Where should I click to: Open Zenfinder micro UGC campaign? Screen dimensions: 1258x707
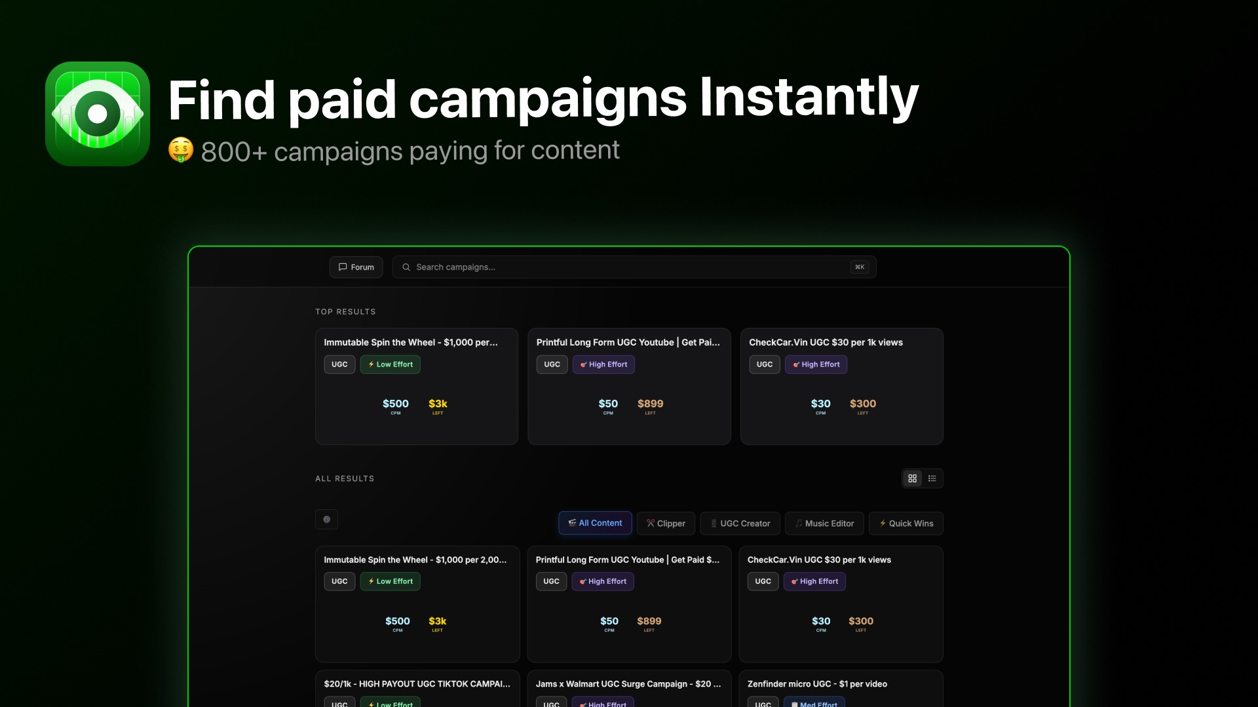tap(817, 684)
